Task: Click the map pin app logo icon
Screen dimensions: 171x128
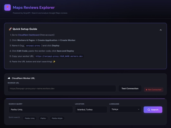Action: pos(7,8)
